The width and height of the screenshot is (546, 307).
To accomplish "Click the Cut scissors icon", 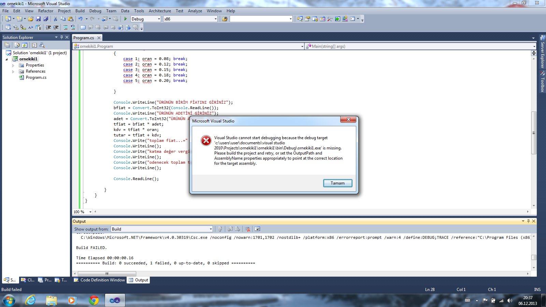I will (x=55, y=19).
